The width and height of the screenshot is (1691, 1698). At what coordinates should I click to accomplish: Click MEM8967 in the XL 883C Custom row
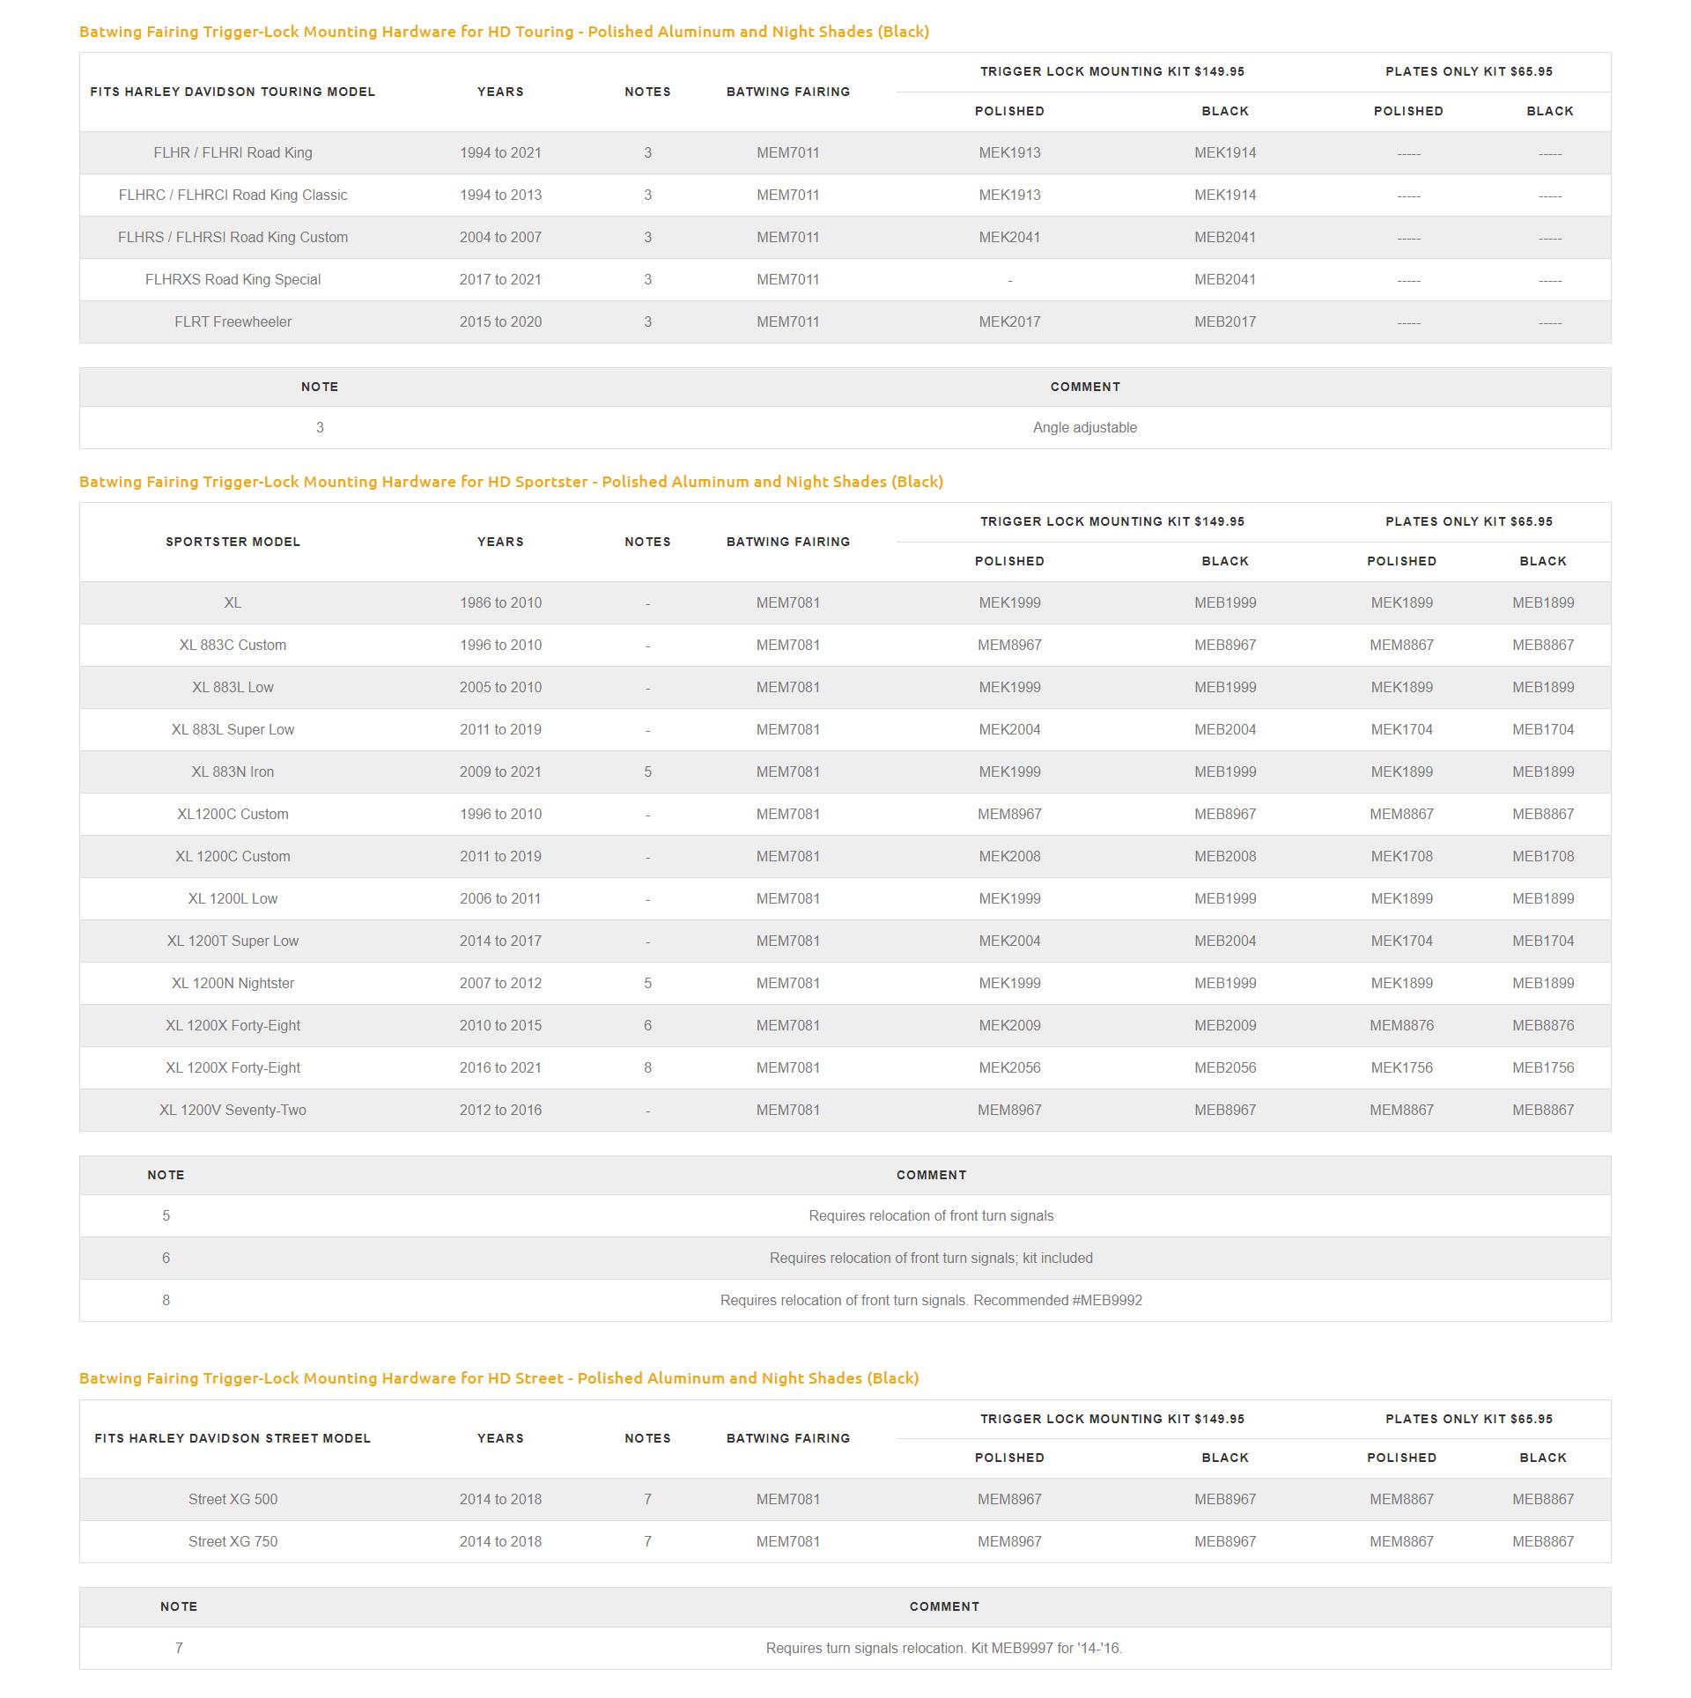click(x=1009, y=646)
